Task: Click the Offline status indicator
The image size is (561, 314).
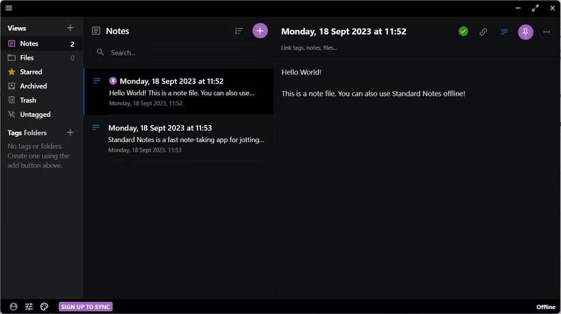Action: pyautogui.click(x=545, y=307)
